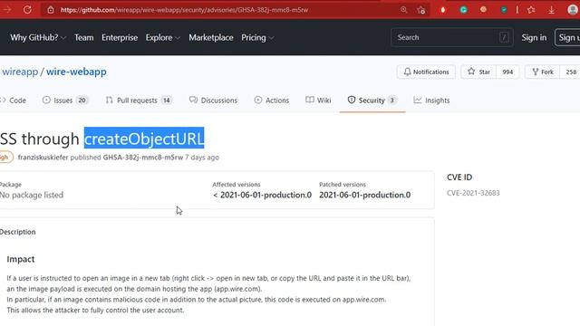The height and width of the screenshot is (326, 580).
Task: Open the Team link
Action: click(84, 38)
